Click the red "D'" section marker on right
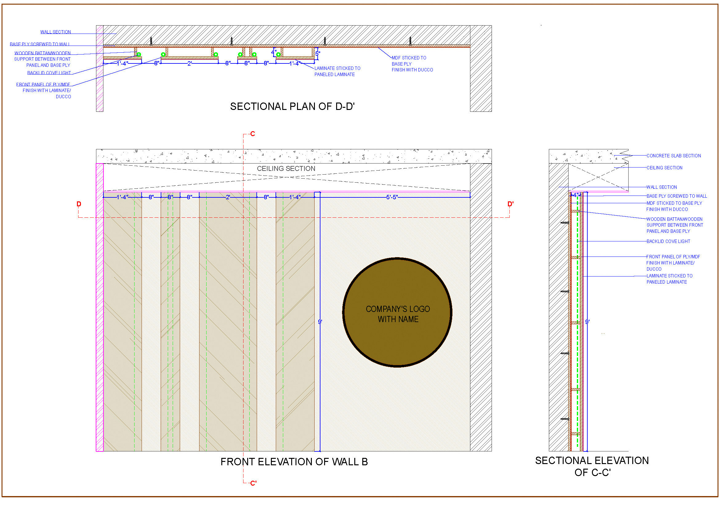Image resolution: width=720 pixels, height=505 pixels. coord(510,204)
